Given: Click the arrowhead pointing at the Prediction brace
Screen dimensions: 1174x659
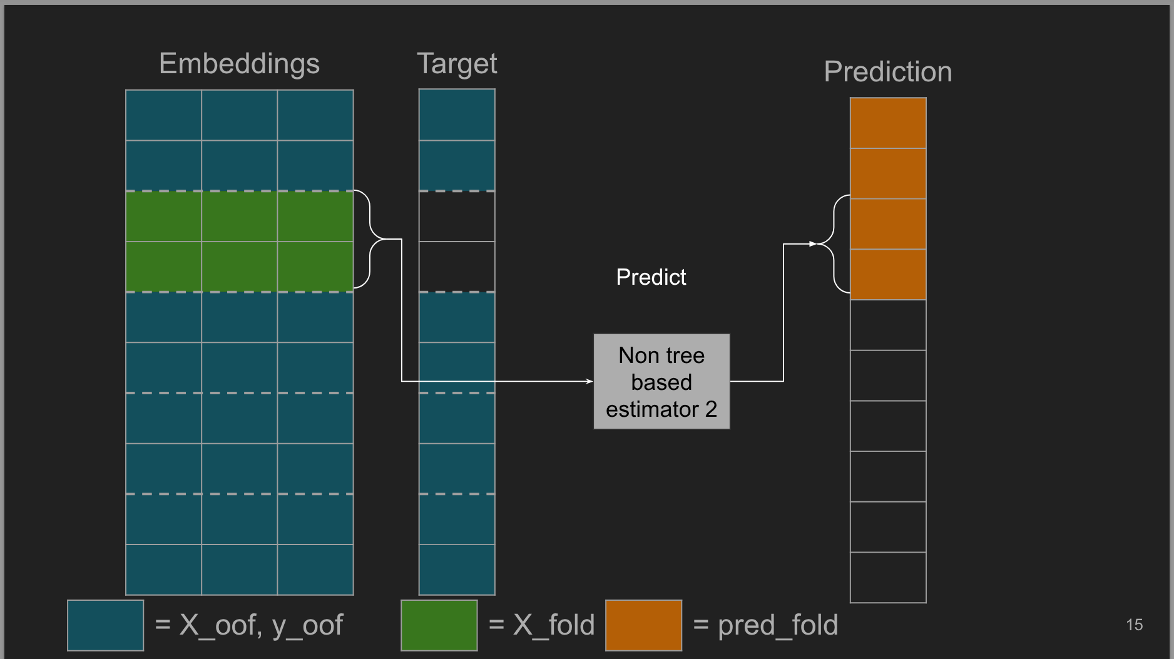Looking at the screenshot, I should coord(812,243).
